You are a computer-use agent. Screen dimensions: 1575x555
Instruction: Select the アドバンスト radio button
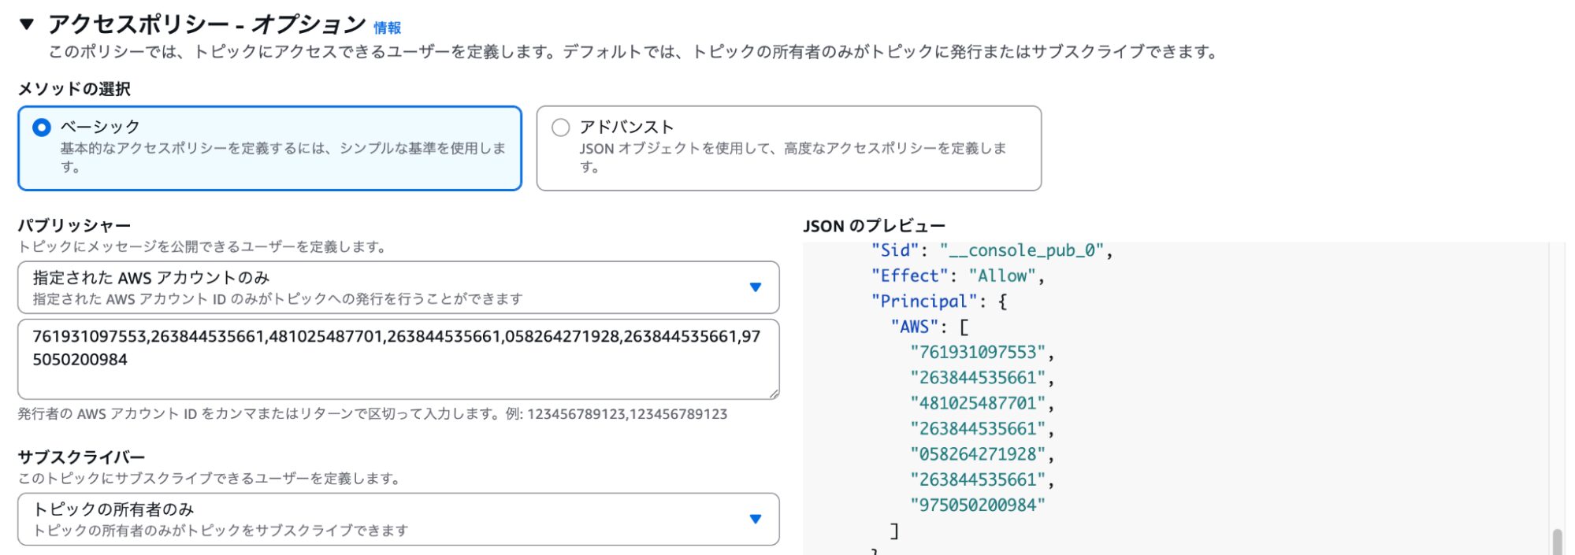click(560, 128)
